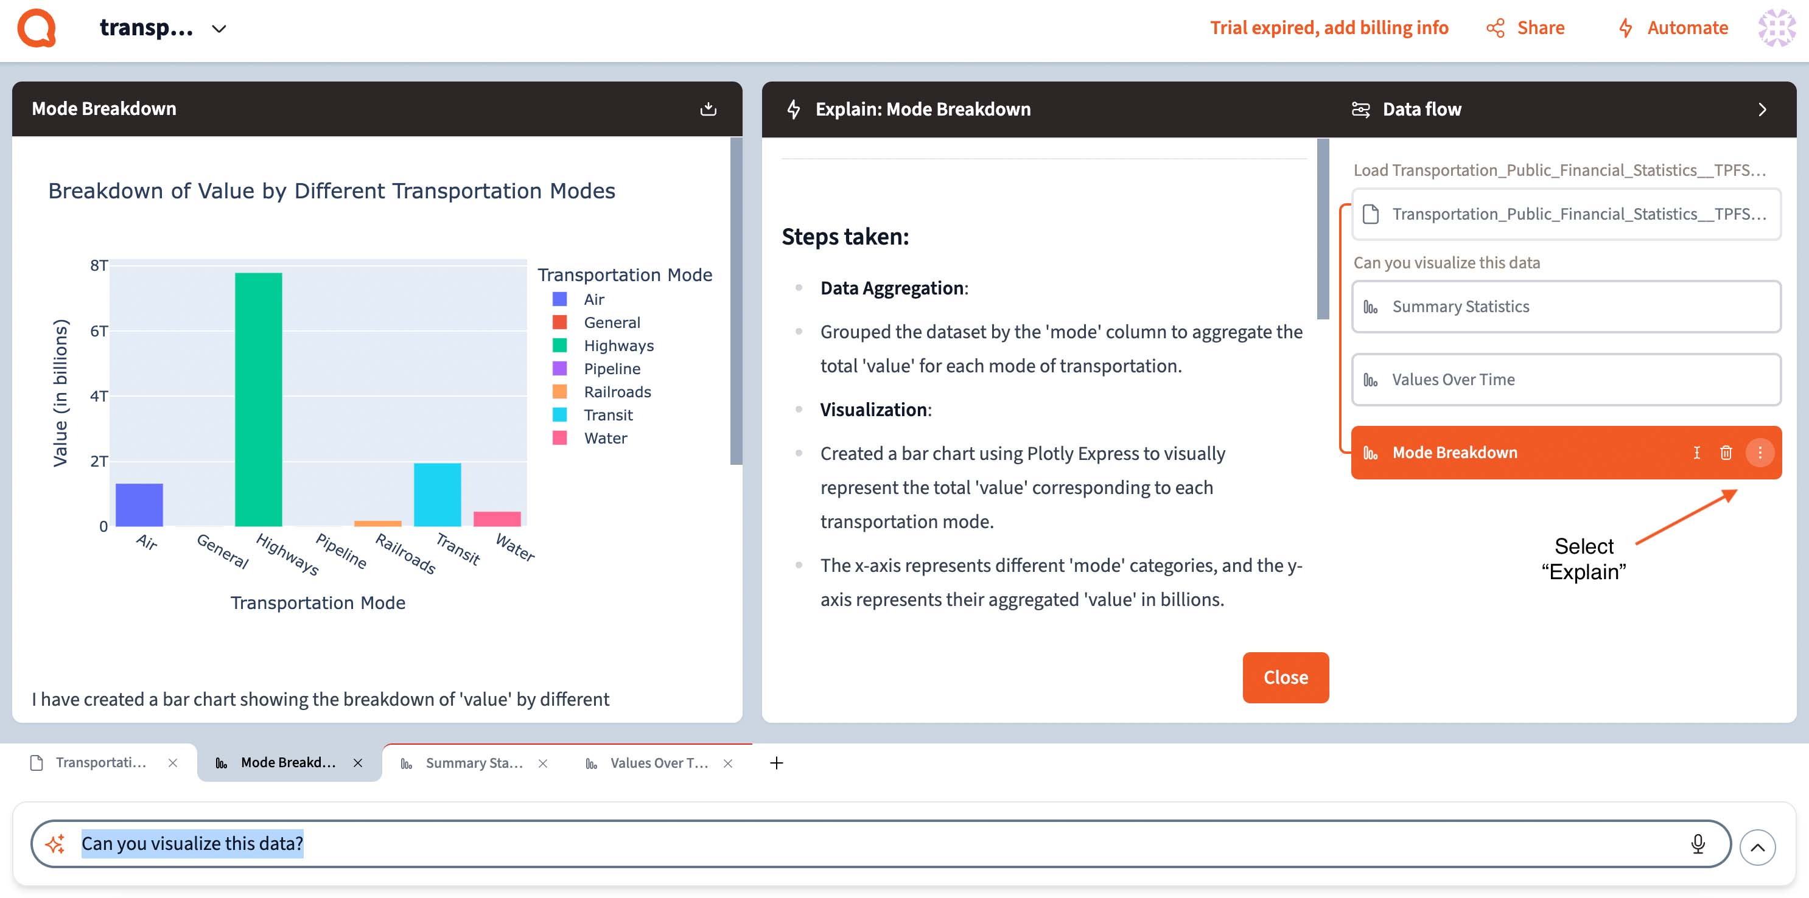Rename the Mode Breakdown step
This screenshot has width=1809, height=898.
(1696, 453)
